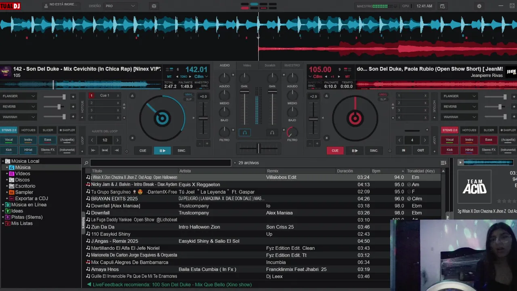517x291 pixels.
Task: Stop the left deck with the square button
Action: [x=132, y=138]
